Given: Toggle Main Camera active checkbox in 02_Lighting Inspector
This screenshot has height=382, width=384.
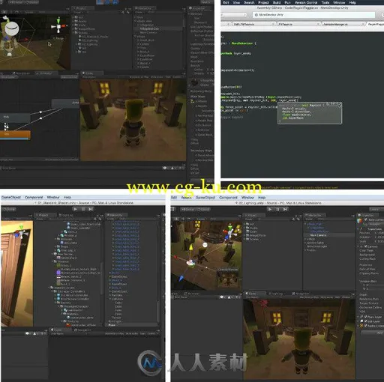Looking at the screenshot, I should pyautogui.click(x=366, y=219).
